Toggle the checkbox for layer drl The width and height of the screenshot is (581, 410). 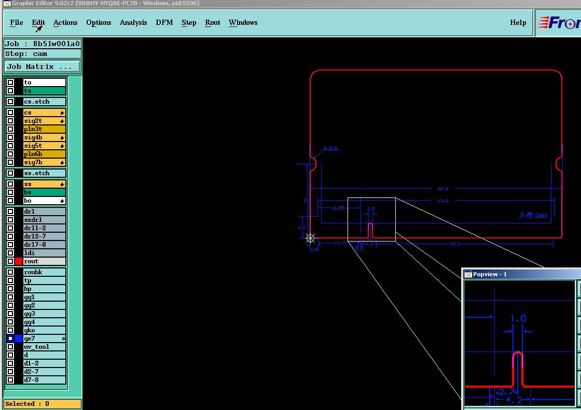pos(10,211)
